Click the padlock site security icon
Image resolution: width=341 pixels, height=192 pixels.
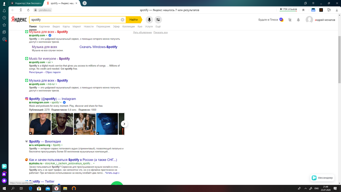(x=36, y=10)
